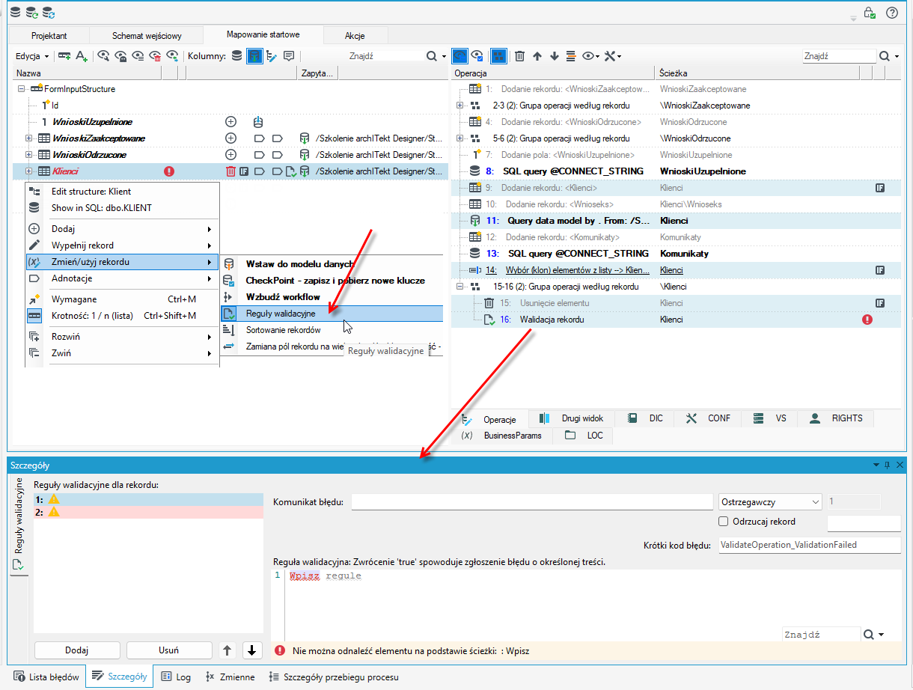
Task: Select operation 13 SQL query row
Action: coord(677,254)
